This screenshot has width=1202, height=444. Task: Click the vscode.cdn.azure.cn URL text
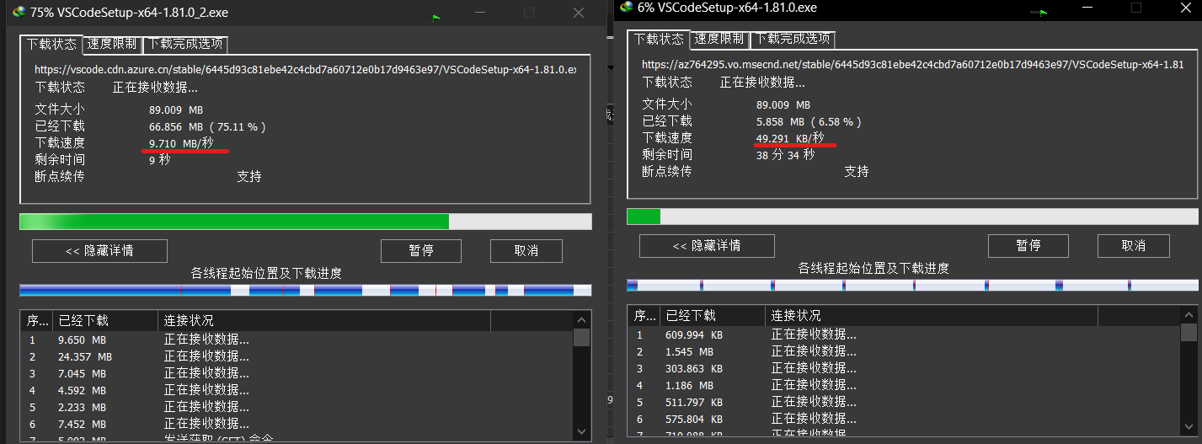click(305, 70)
